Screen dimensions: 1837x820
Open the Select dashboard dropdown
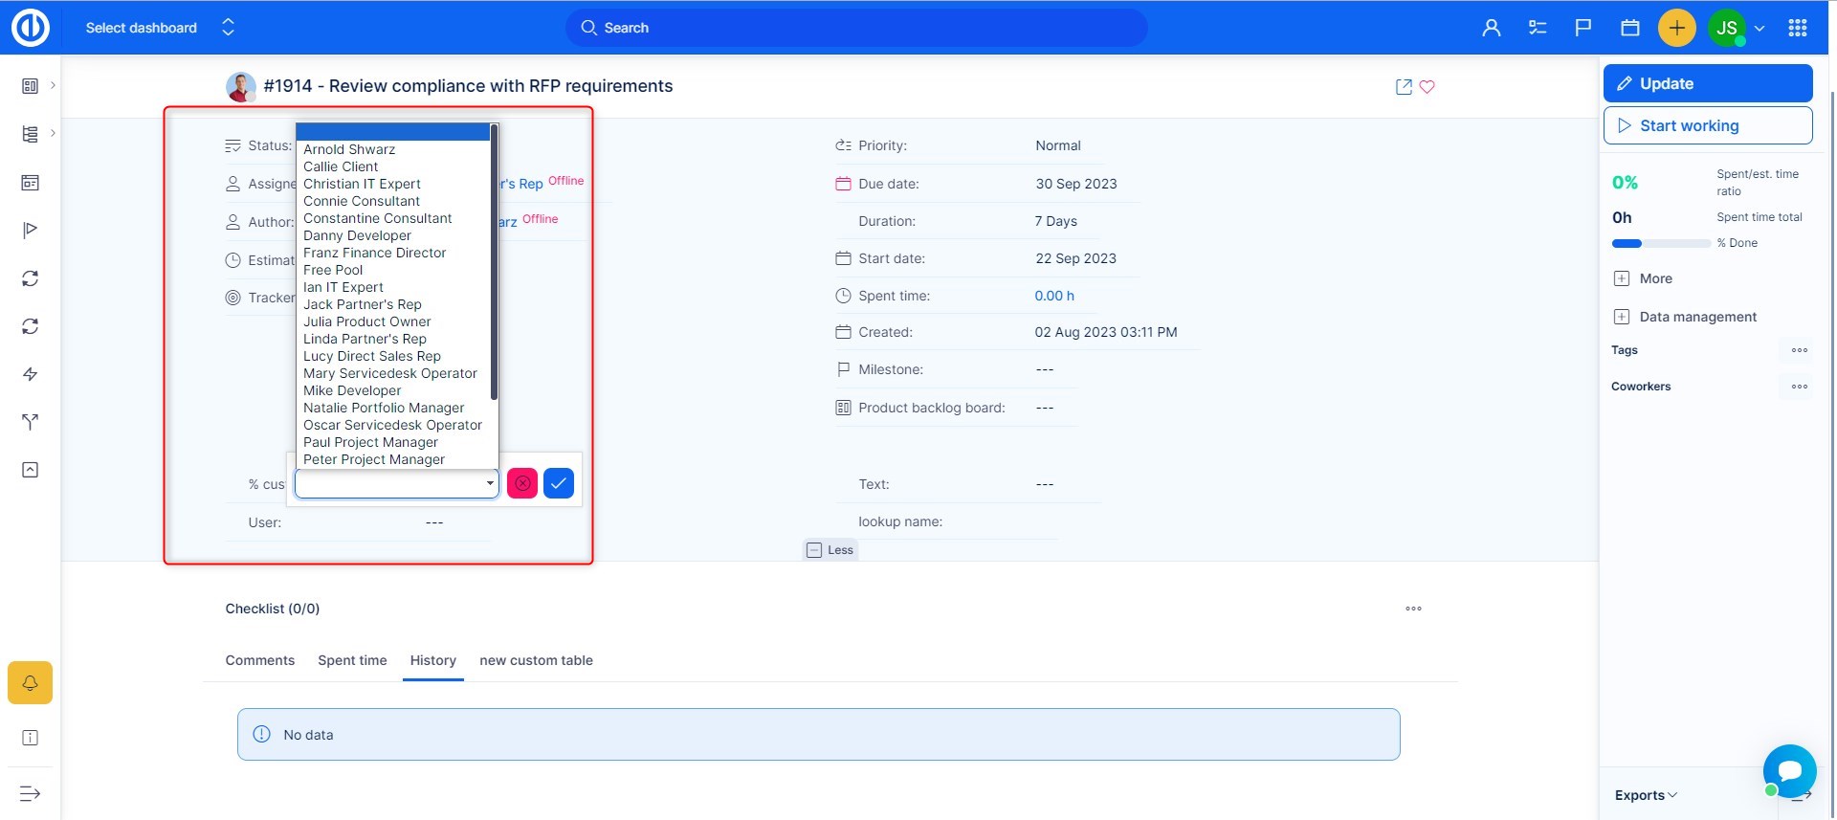click(x=159, y=28)
